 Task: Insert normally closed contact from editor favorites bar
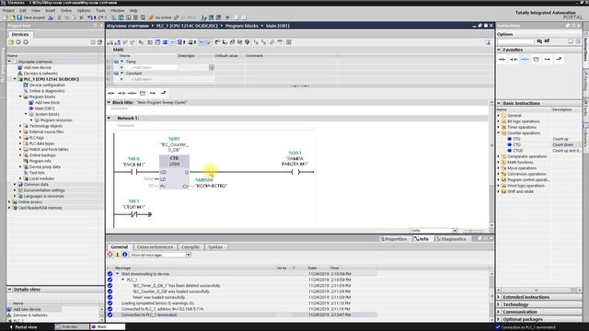(121, 93)
